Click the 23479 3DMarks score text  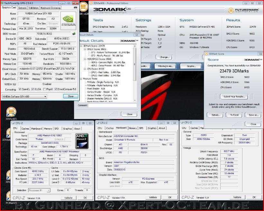[x=234, y=71]
